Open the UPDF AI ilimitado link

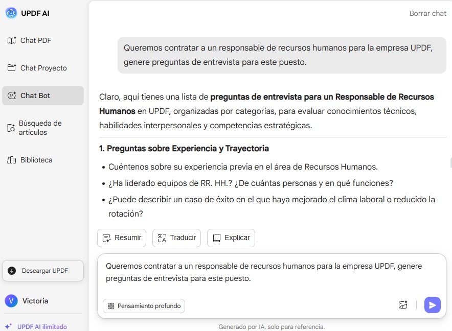[x=42, y=326]
